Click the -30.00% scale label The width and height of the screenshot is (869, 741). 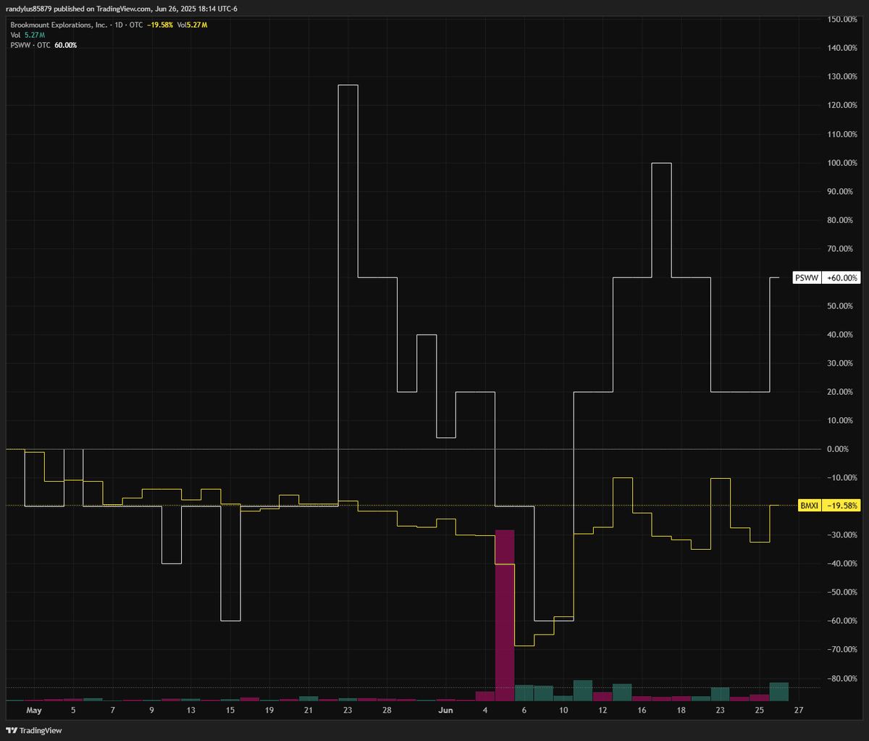pos(841,535)
